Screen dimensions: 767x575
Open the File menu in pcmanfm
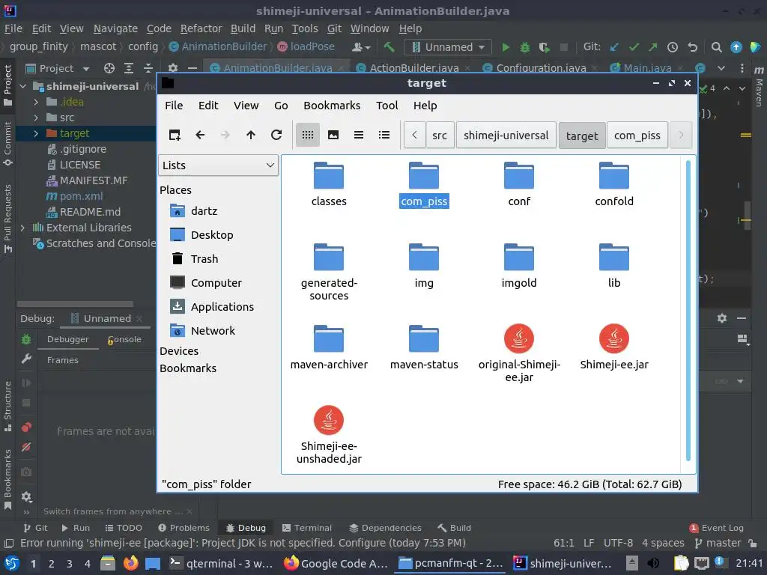point(174,106)
